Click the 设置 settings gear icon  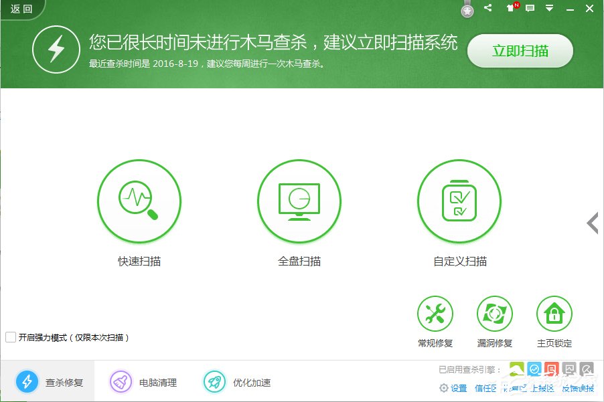[x=443, y=387]
